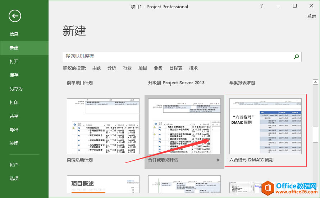This screenshot has height=198, width=320.
Task: Open the 六西格玛 DMAIC 周期 template thumbnail
Action: click(265, 126)
